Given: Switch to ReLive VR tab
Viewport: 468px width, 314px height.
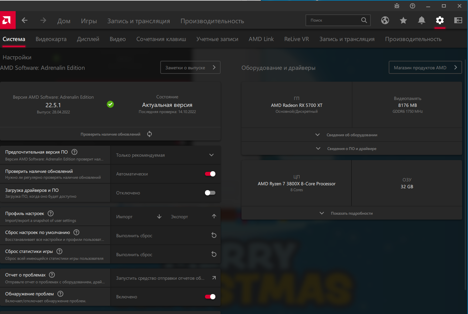Looking at the screenshot, I should (x=297, y=39).
